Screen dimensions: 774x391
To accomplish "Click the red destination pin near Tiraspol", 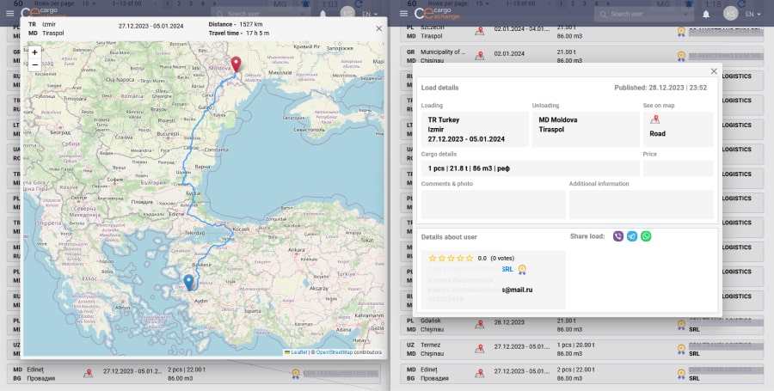I will pyautogui.click(x=236, y=64).
